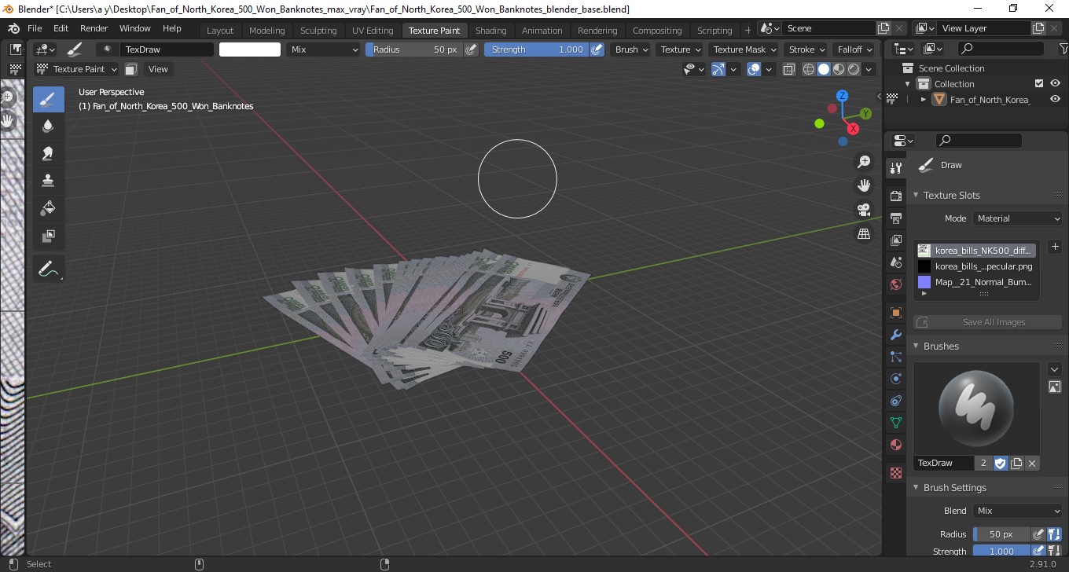Select the Mask tool
The height and width of the screenshot is (572, 1069).
coord(48,235)
